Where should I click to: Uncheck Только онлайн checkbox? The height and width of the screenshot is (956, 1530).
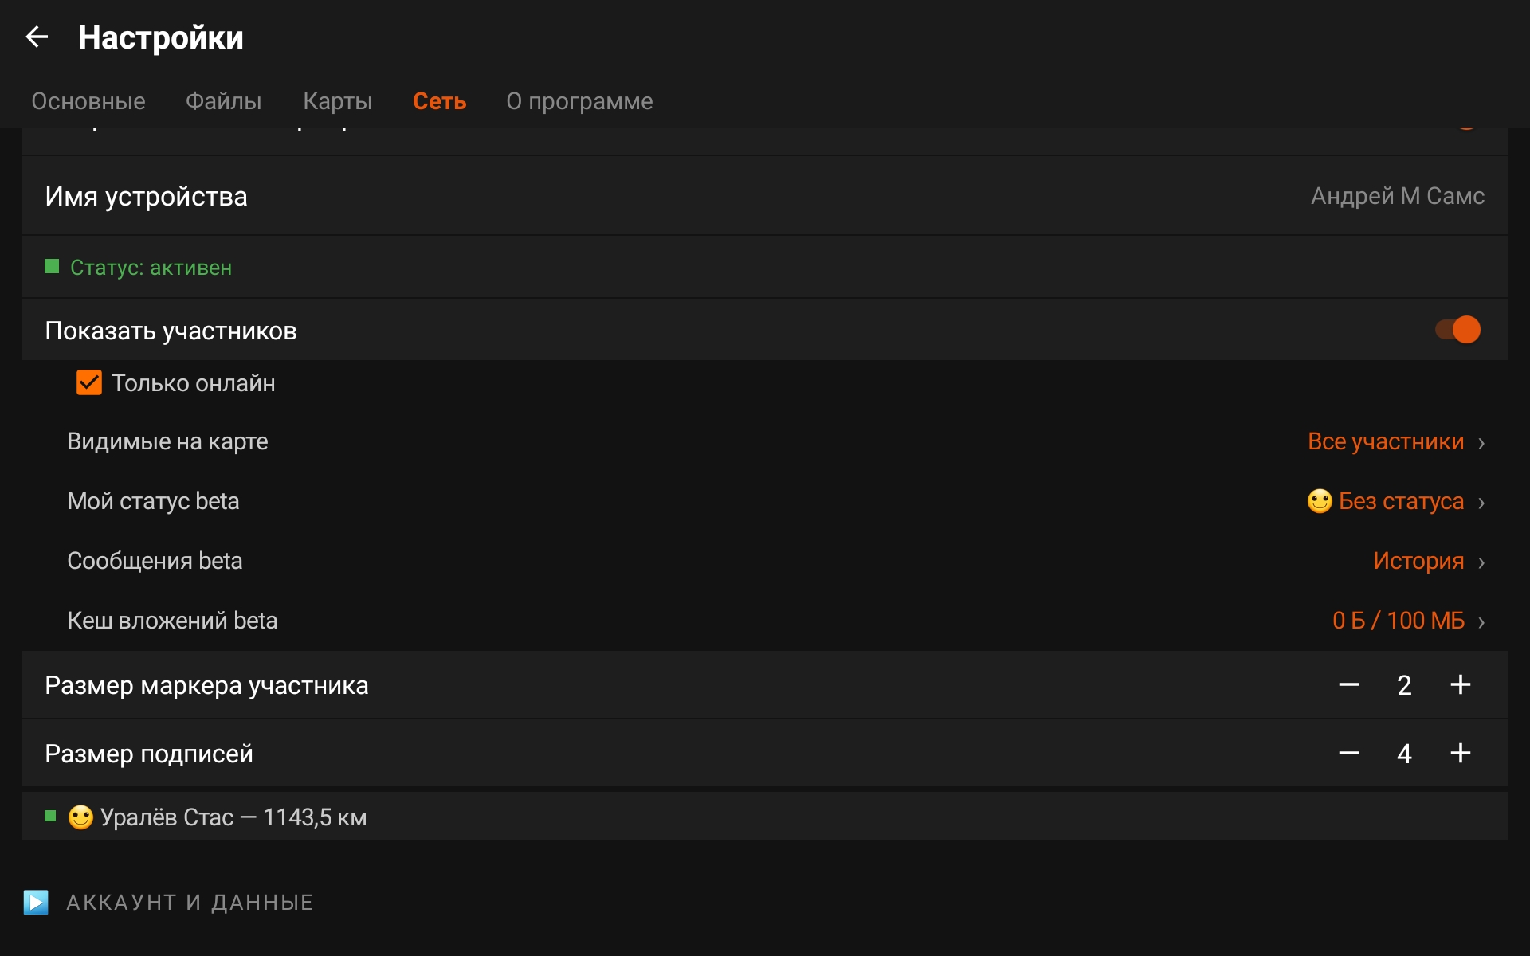pyautogui.click(x=89, y=383)
